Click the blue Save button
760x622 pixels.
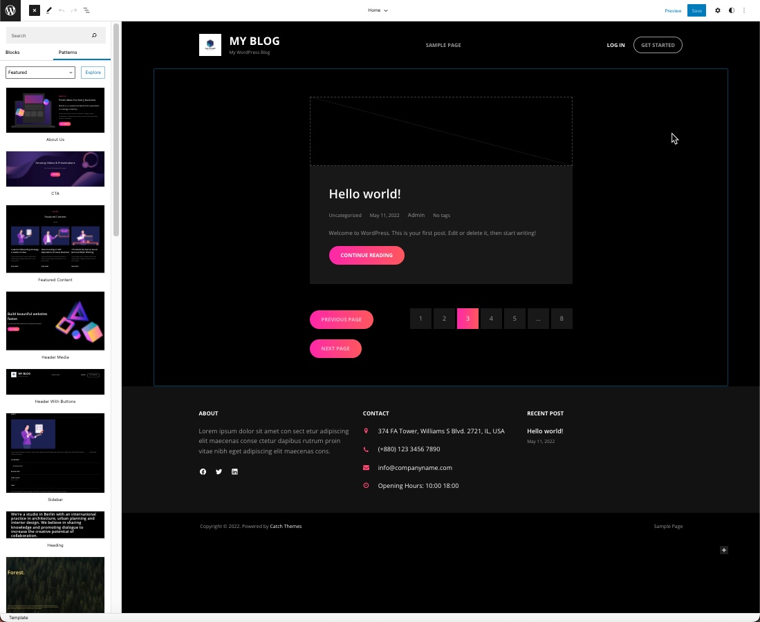click(696, 10)
